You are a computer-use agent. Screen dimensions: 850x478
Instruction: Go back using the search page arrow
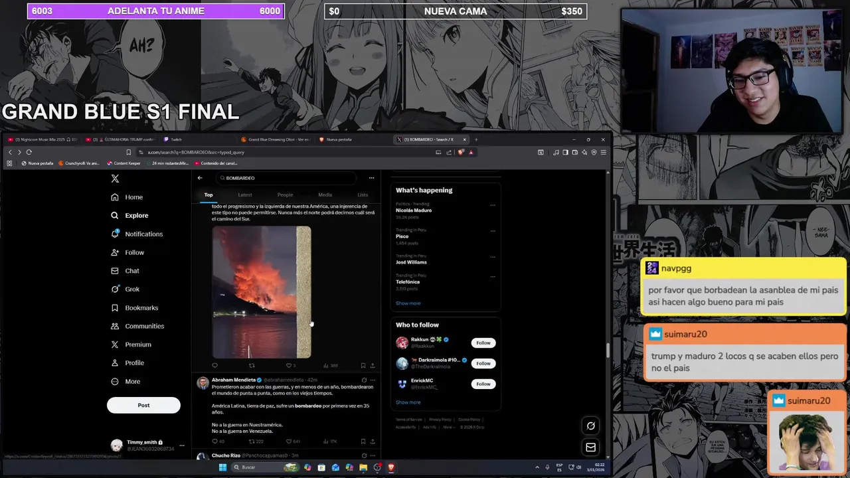(200, 178)
